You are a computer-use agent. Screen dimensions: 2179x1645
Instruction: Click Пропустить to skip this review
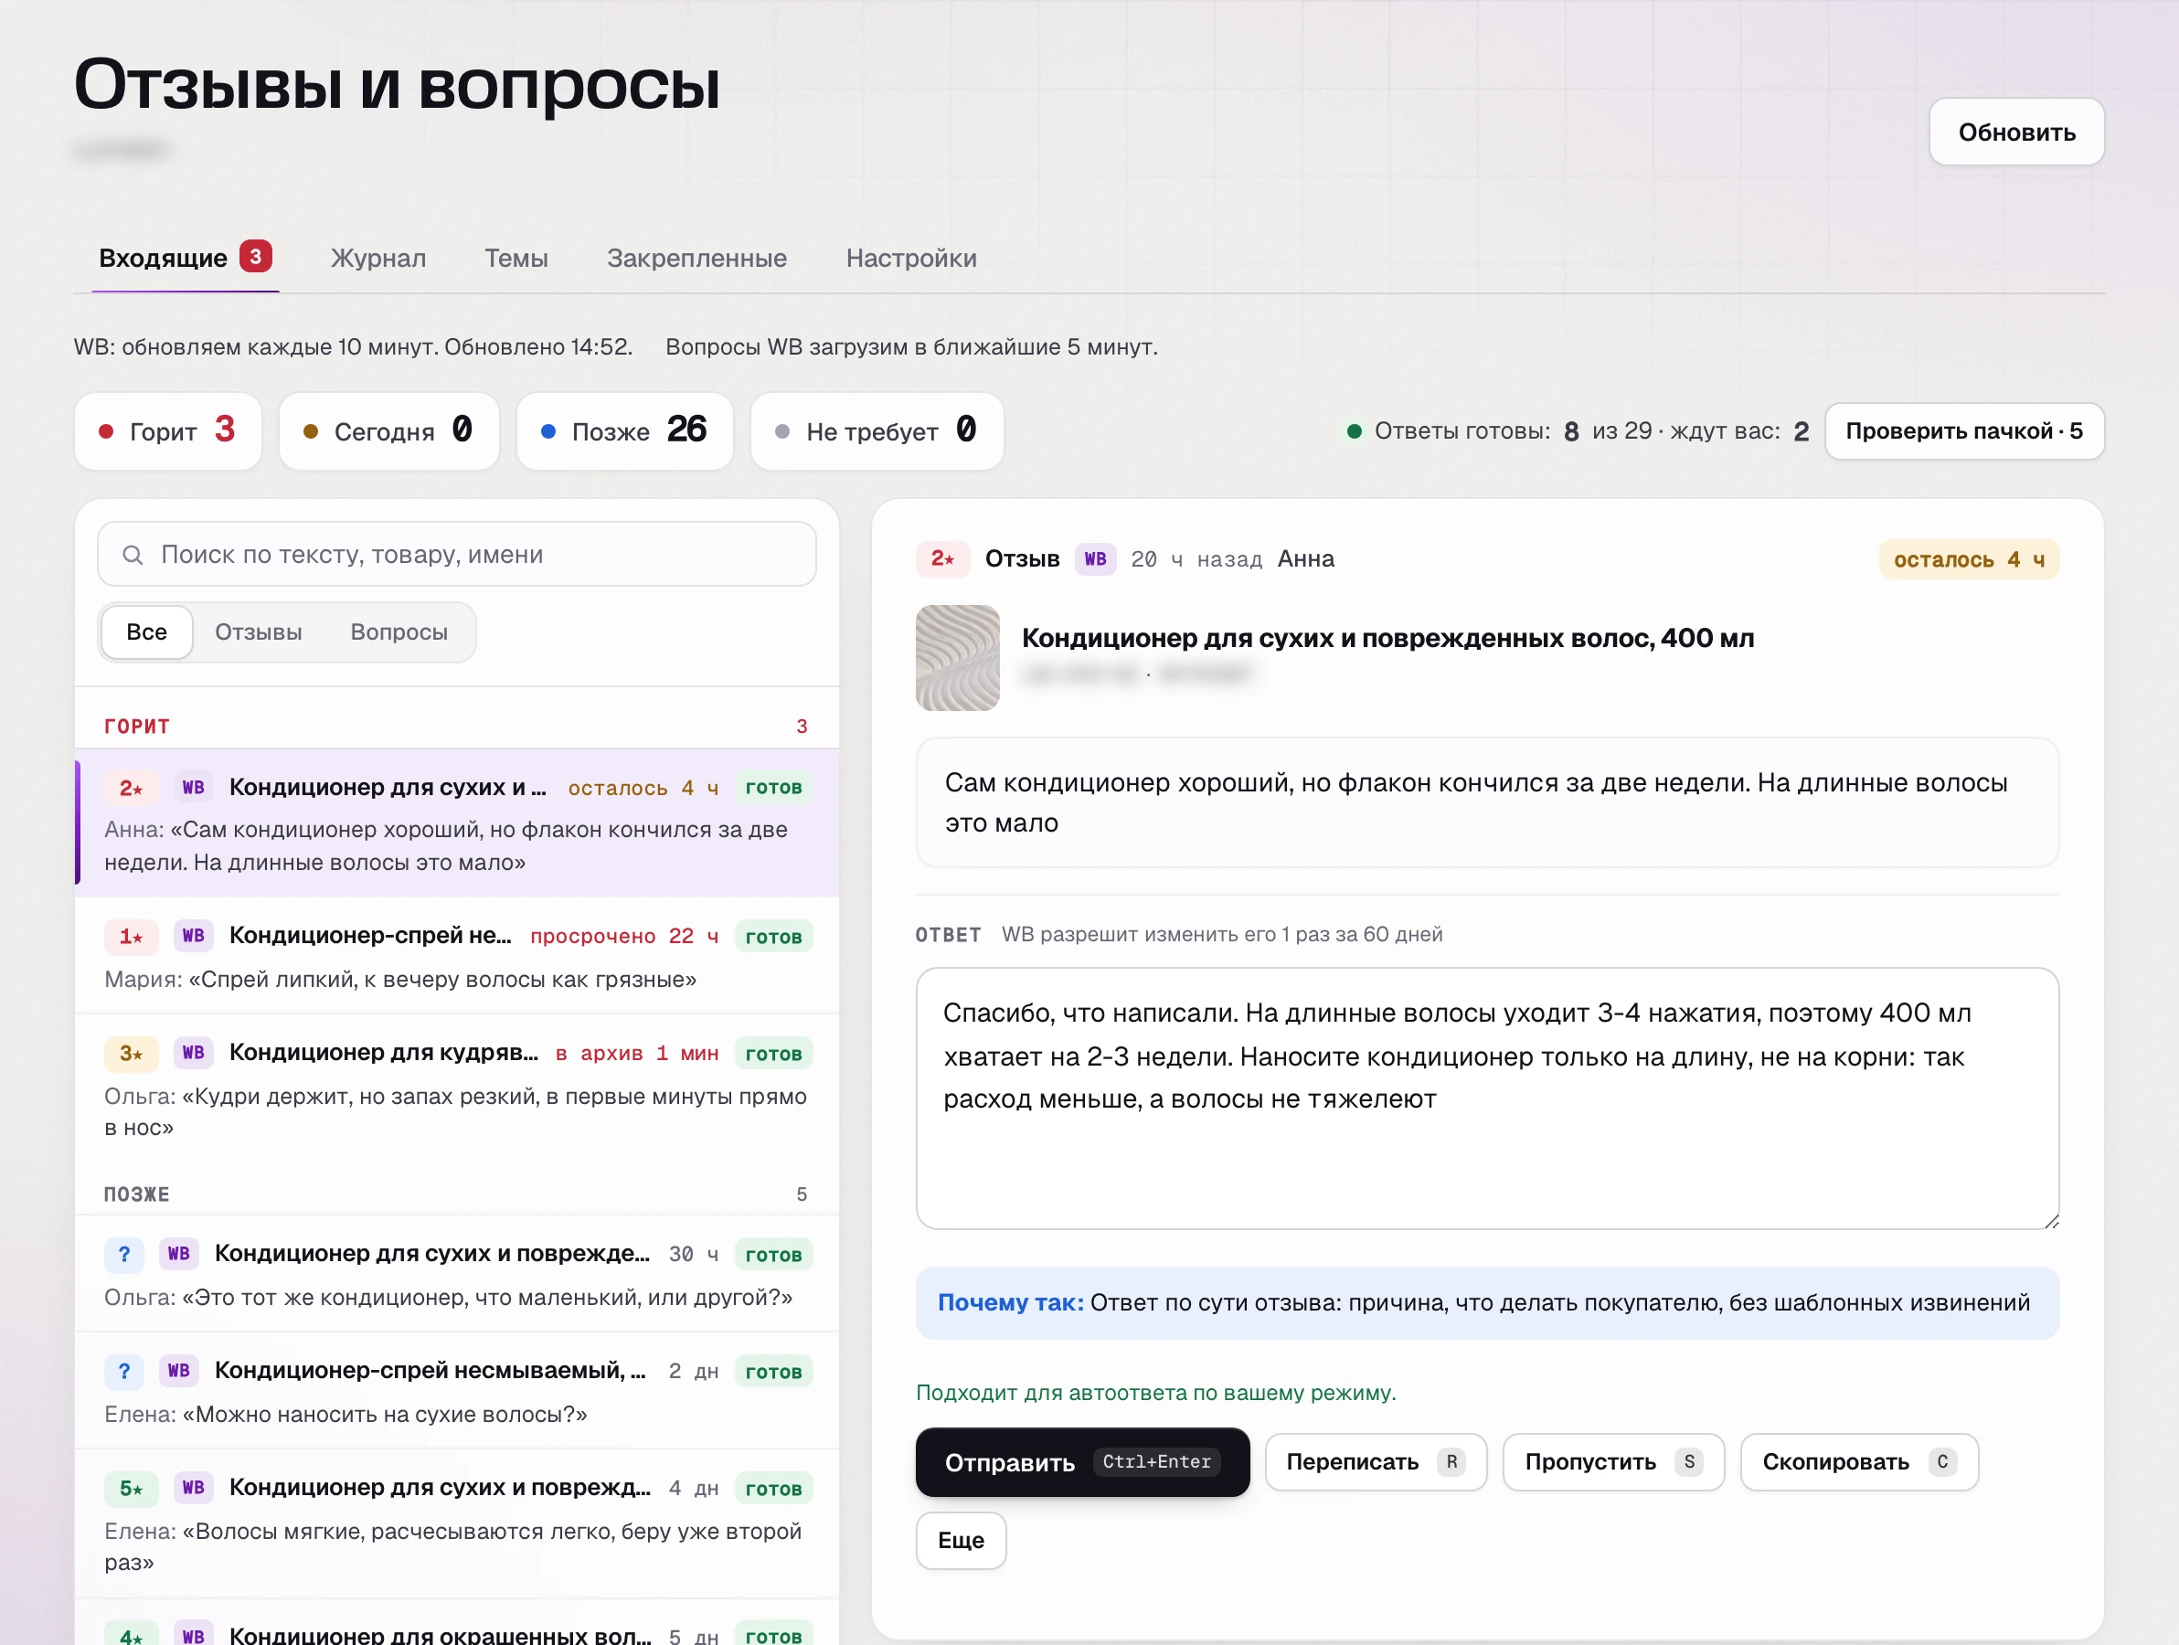pos(1612,1462)
